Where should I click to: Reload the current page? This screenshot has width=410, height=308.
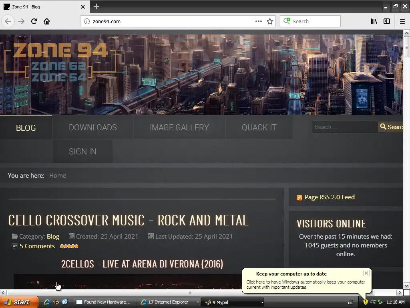coord(34,21)
